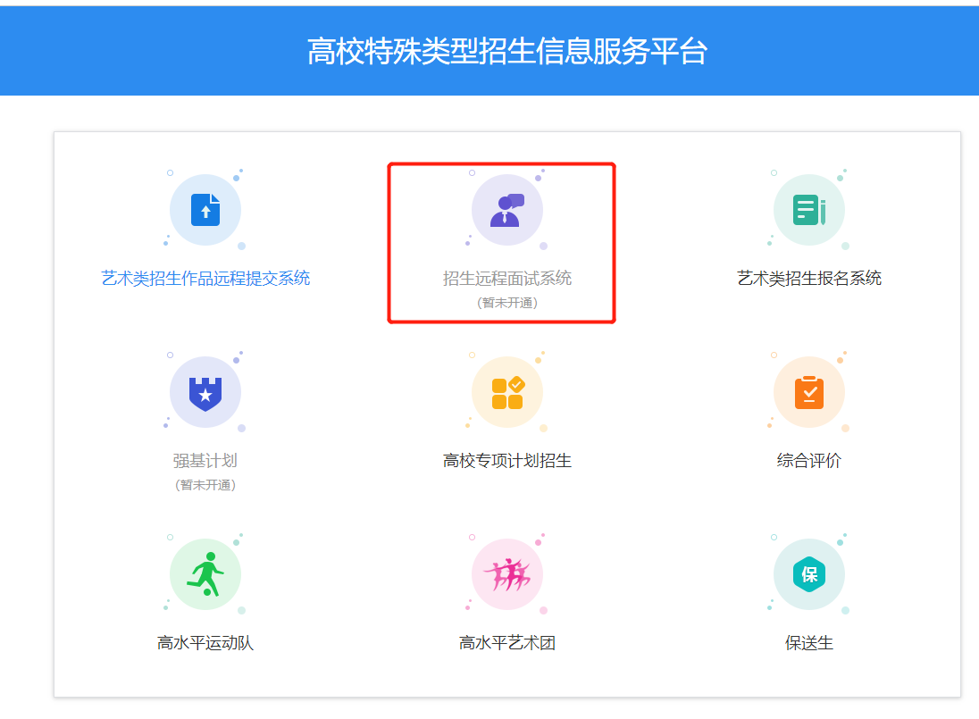Click the art works upload file icon

coord(205,210)
